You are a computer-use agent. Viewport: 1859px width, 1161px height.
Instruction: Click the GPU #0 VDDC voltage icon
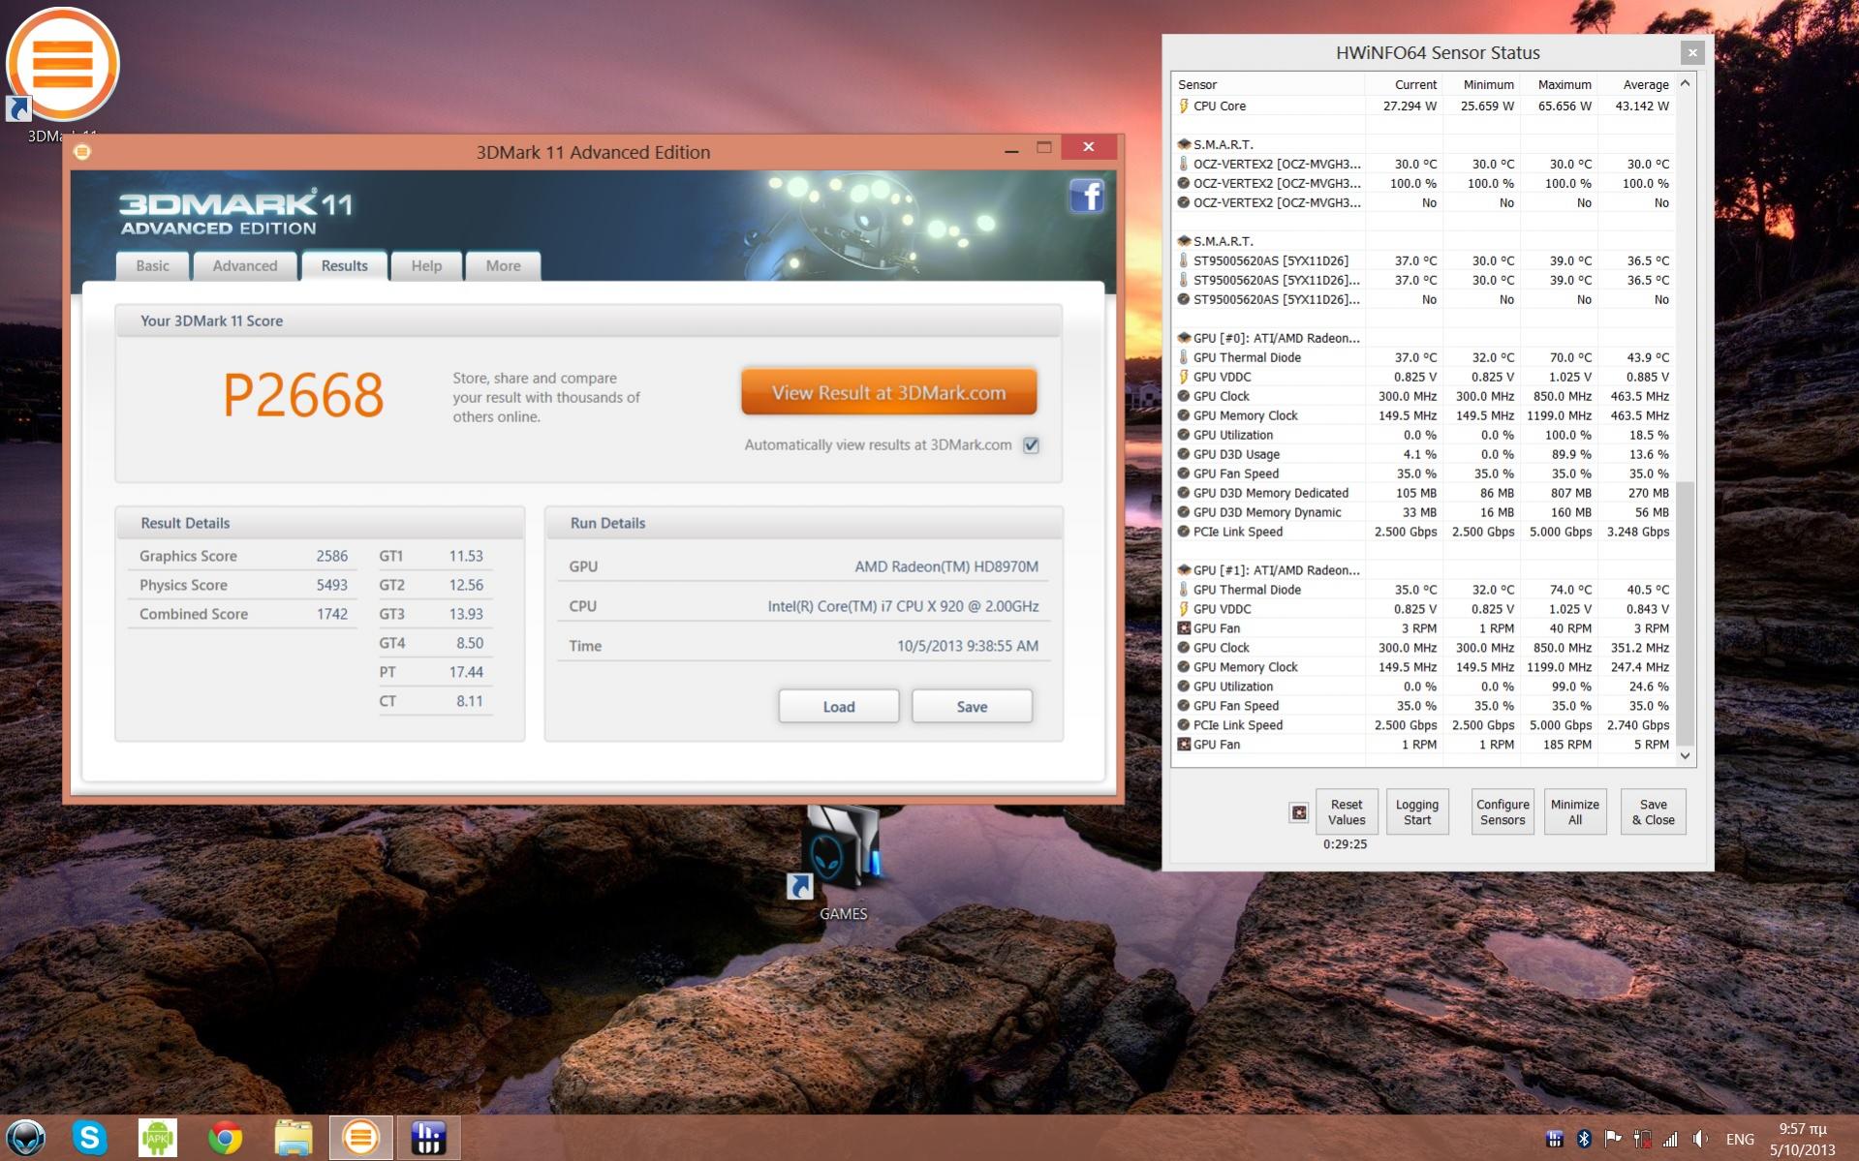point(1183,377)
